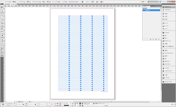Open the zoom level dropdown in application bar

click(87, 2)
